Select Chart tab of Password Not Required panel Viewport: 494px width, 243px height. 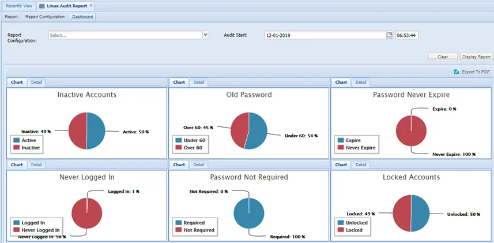coord(179,165)
